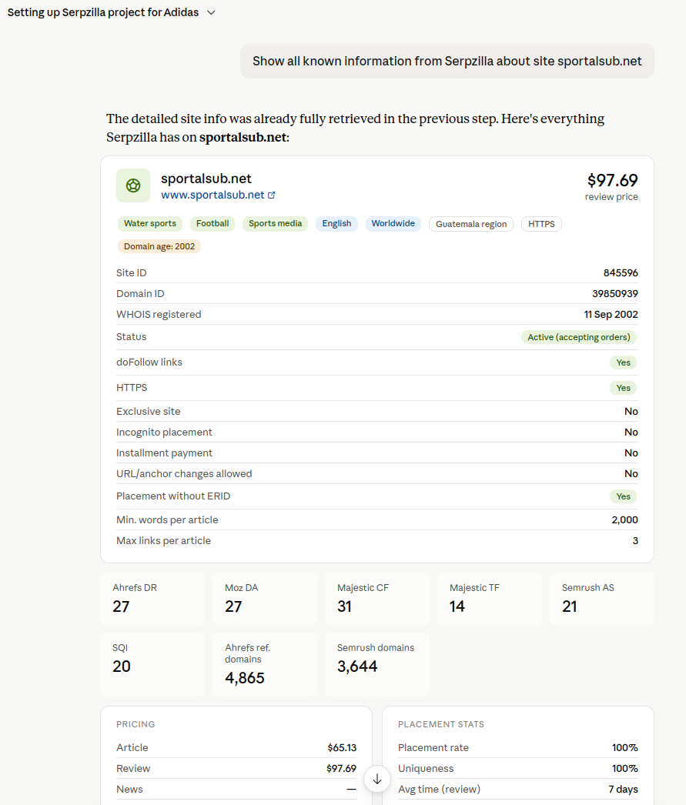Click the Semrush domains value 3,644

pyautogui.click(x=357, y=666)
